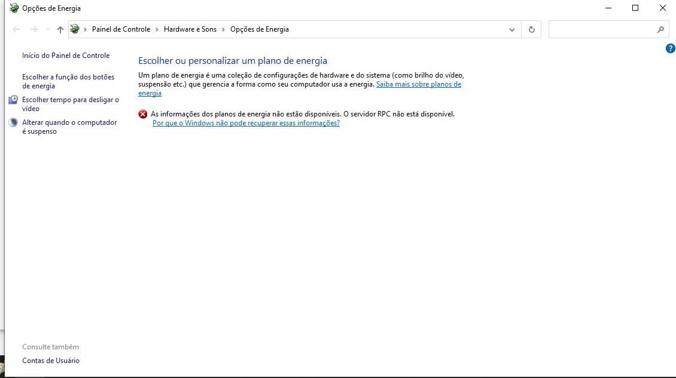676x378 pixels.
Task: Open Hardware e Sons breadcrumb
Action: [190, 29]
